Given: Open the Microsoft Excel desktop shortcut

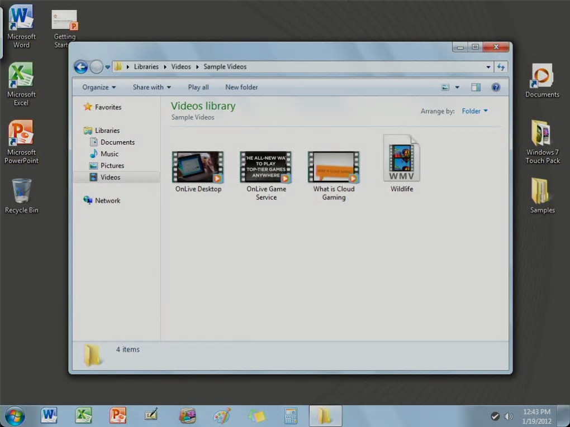Looking at the screenshot, I should pos(21,84).
